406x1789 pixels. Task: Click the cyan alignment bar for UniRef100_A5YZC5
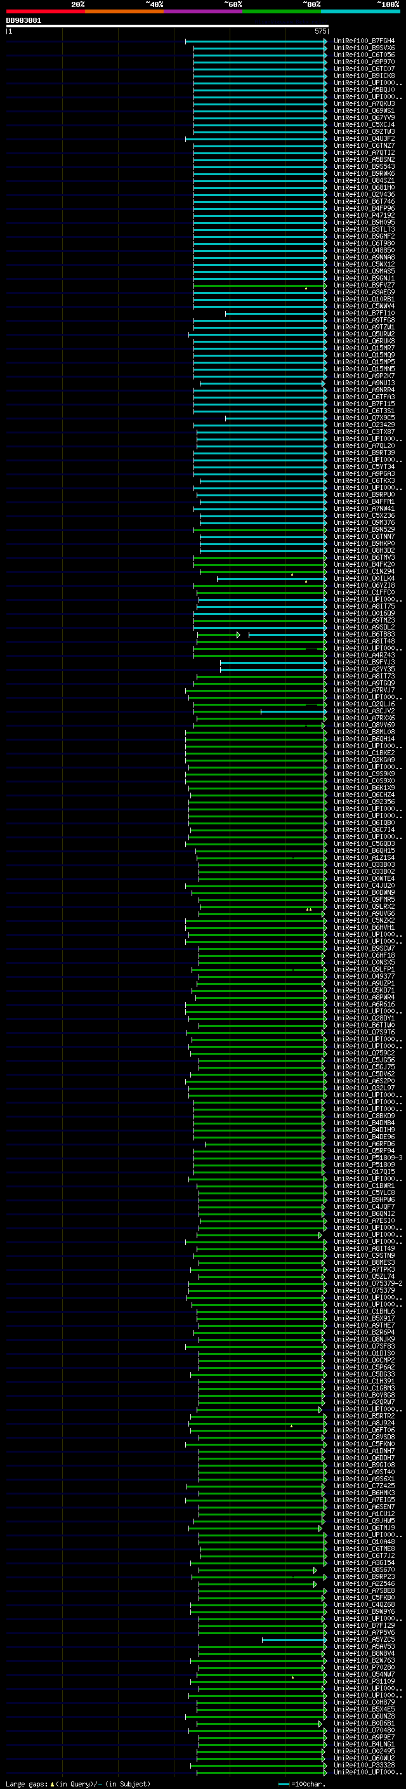point(294,1639)
